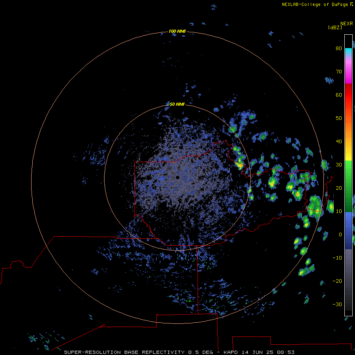The width and height of the screenshot is (355, 355).
Task: Click the -30 value on the dBZ scale
Action: pos(337,304)
